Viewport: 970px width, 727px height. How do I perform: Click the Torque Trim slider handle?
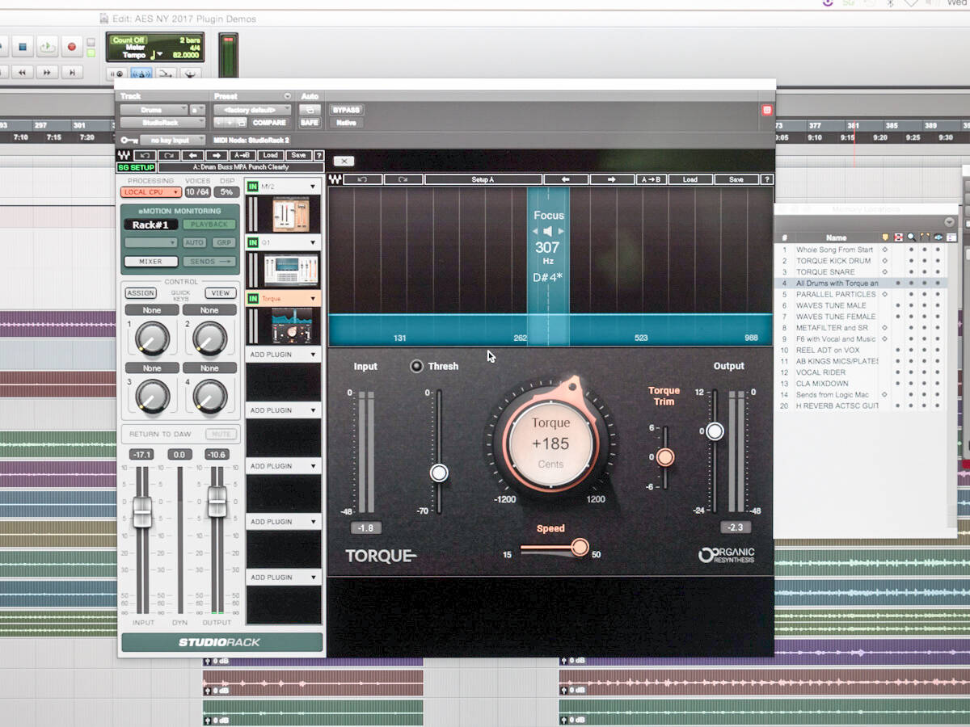coord(665,457)
